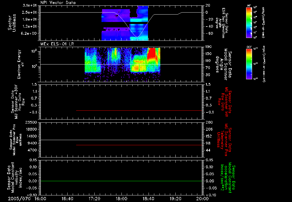Click the 18:40 time axis label
The height and width of the screenshot is (202, 292).
point(148,199)
